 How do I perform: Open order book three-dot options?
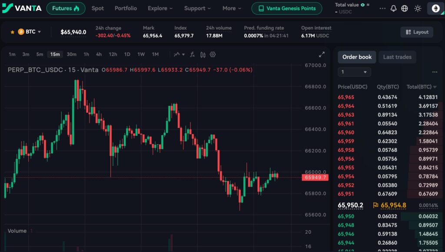coord(435,72)
